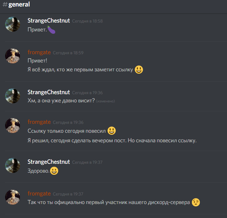This screenshot has width=227, height=218.
Task: Click StrangeChestnut username above Здорово
Action: pos(49,162)
